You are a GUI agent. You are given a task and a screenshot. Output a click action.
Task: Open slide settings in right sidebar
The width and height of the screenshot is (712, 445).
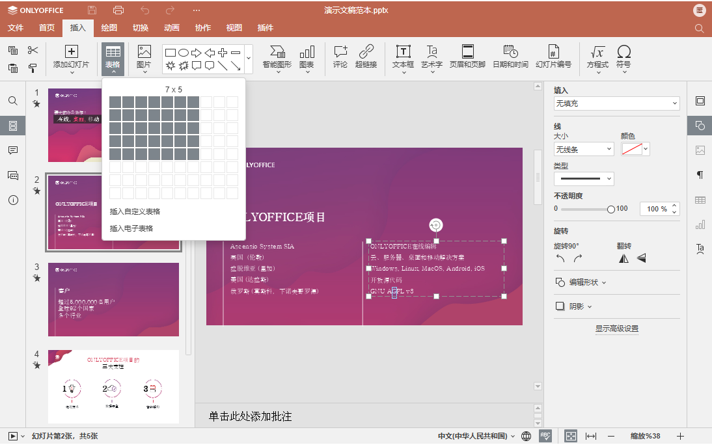point(700,101)
